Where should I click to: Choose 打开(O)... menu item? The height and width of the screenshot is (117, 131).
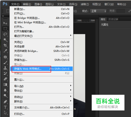pyautogui.click(x=41, y=14)
